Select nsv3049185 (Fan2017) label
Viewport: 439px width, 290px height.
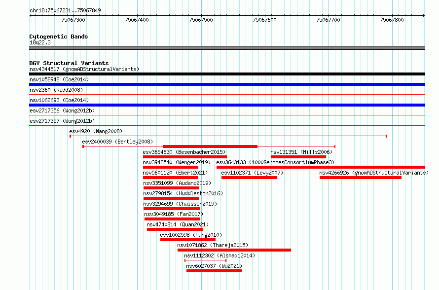[174, 214]
